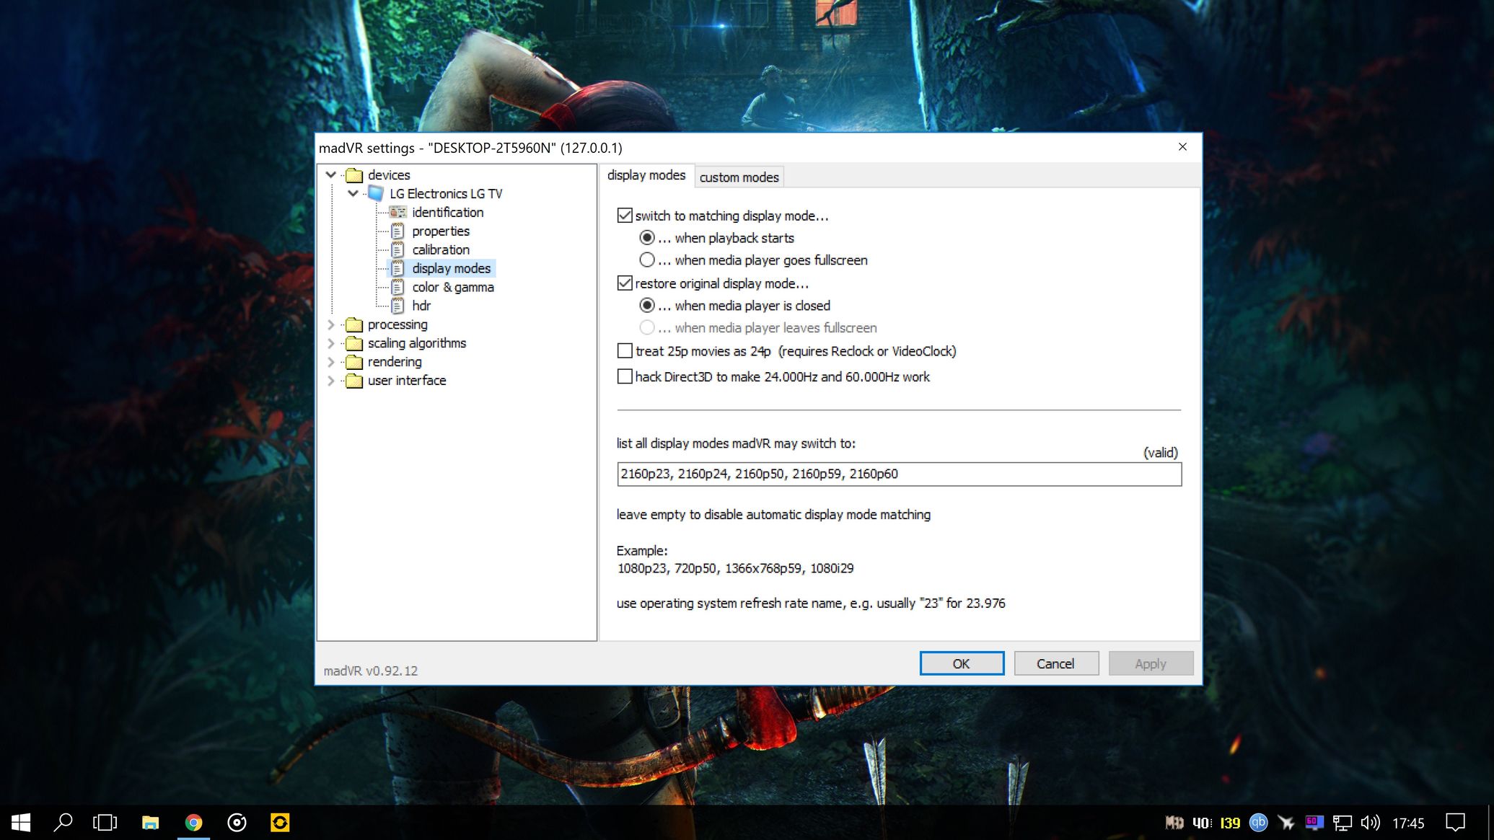Expand the scaling algorithms tree node
The image size is (1494, 840).
[331, 343]
